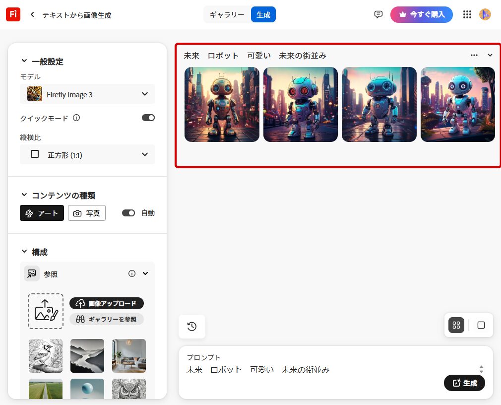Click the user profile avatar
Screen dimensions: 501x405
click(485, 14)
